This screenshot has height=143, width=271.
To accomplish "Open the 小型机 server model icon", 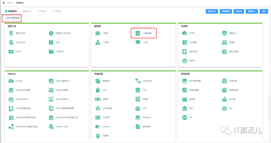I will click(98, 33).
